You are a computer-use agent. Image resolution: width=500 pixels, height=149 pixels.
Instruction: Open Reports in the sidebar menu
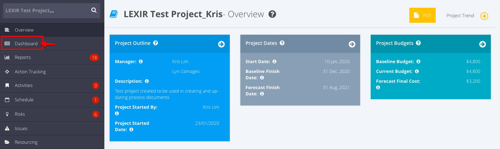[23, 57]
